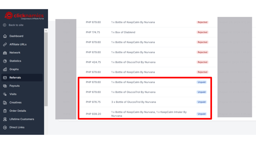Click the amount PHP 424.75
Viewport: 256px width, 144px height.
point(93,62)
